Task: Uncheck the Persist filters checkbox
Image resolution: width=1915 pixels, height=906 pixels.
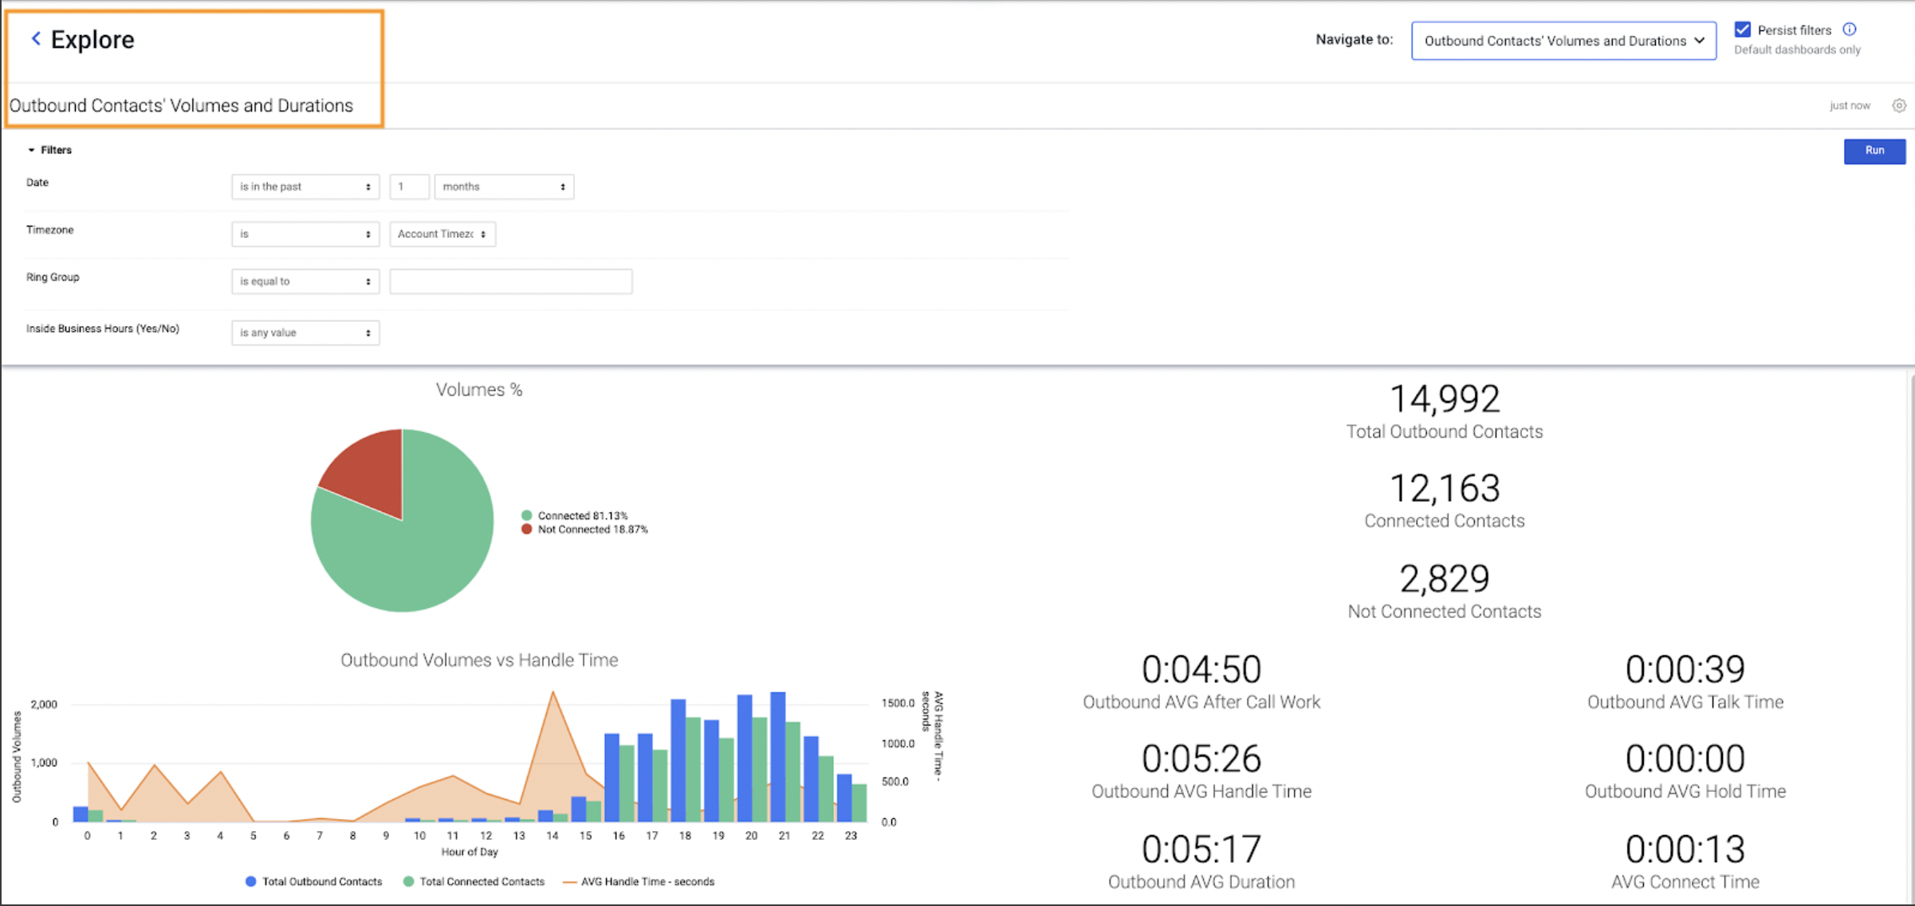Action: coord(1742,29)
